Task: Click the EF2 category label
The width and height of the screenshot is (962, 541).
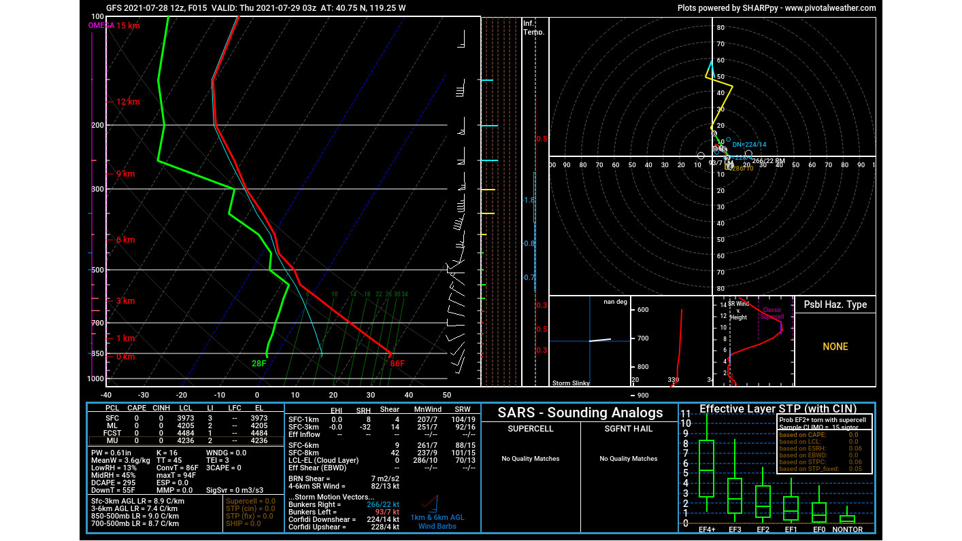Action: tap(763, 529)
